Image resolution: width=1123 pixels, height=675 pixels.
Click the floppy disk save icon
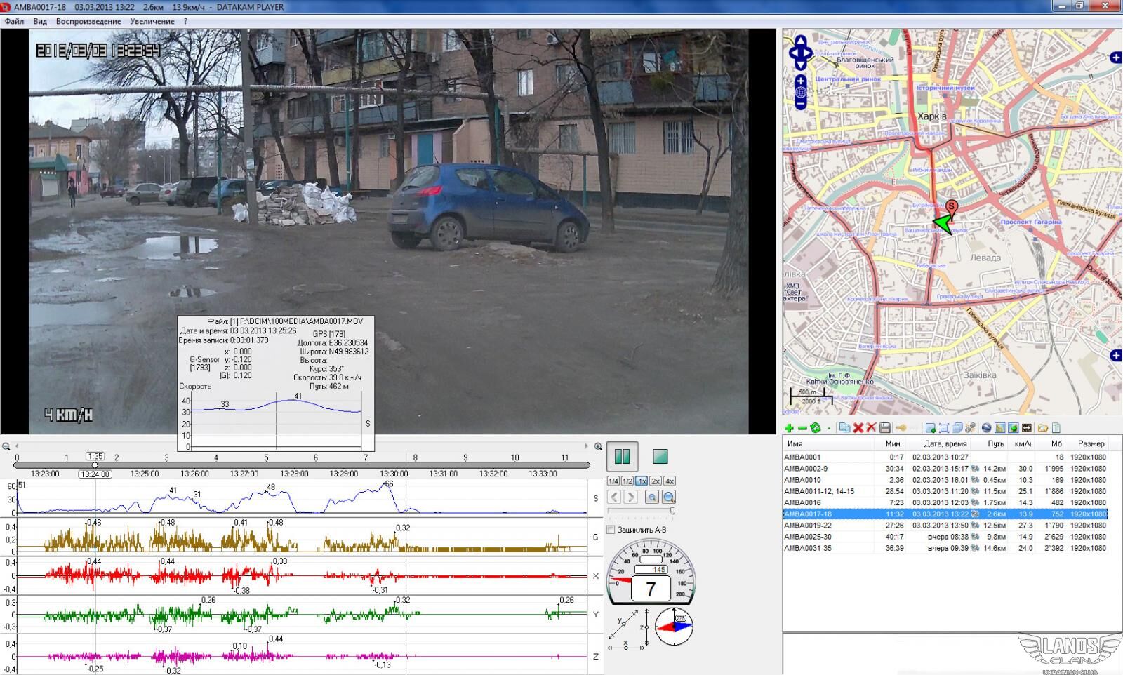(884, 428)
